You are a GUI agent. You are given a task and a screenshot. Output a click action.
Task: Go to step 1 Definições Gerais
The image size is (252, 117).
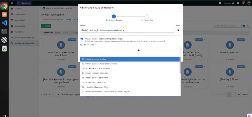pos(114,18)
